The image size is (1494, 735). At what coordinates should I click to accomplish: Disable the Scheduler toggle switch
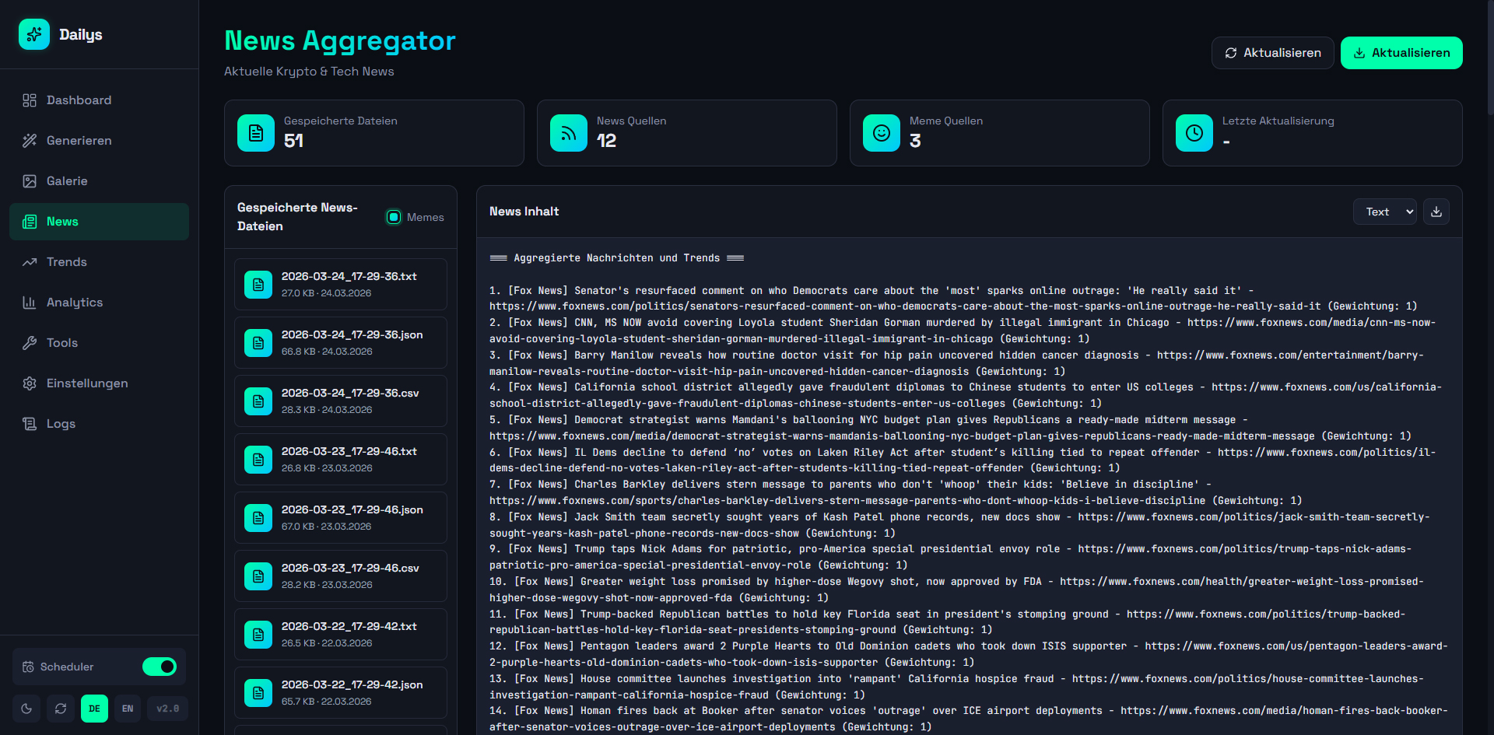click(x=160, y=667)
